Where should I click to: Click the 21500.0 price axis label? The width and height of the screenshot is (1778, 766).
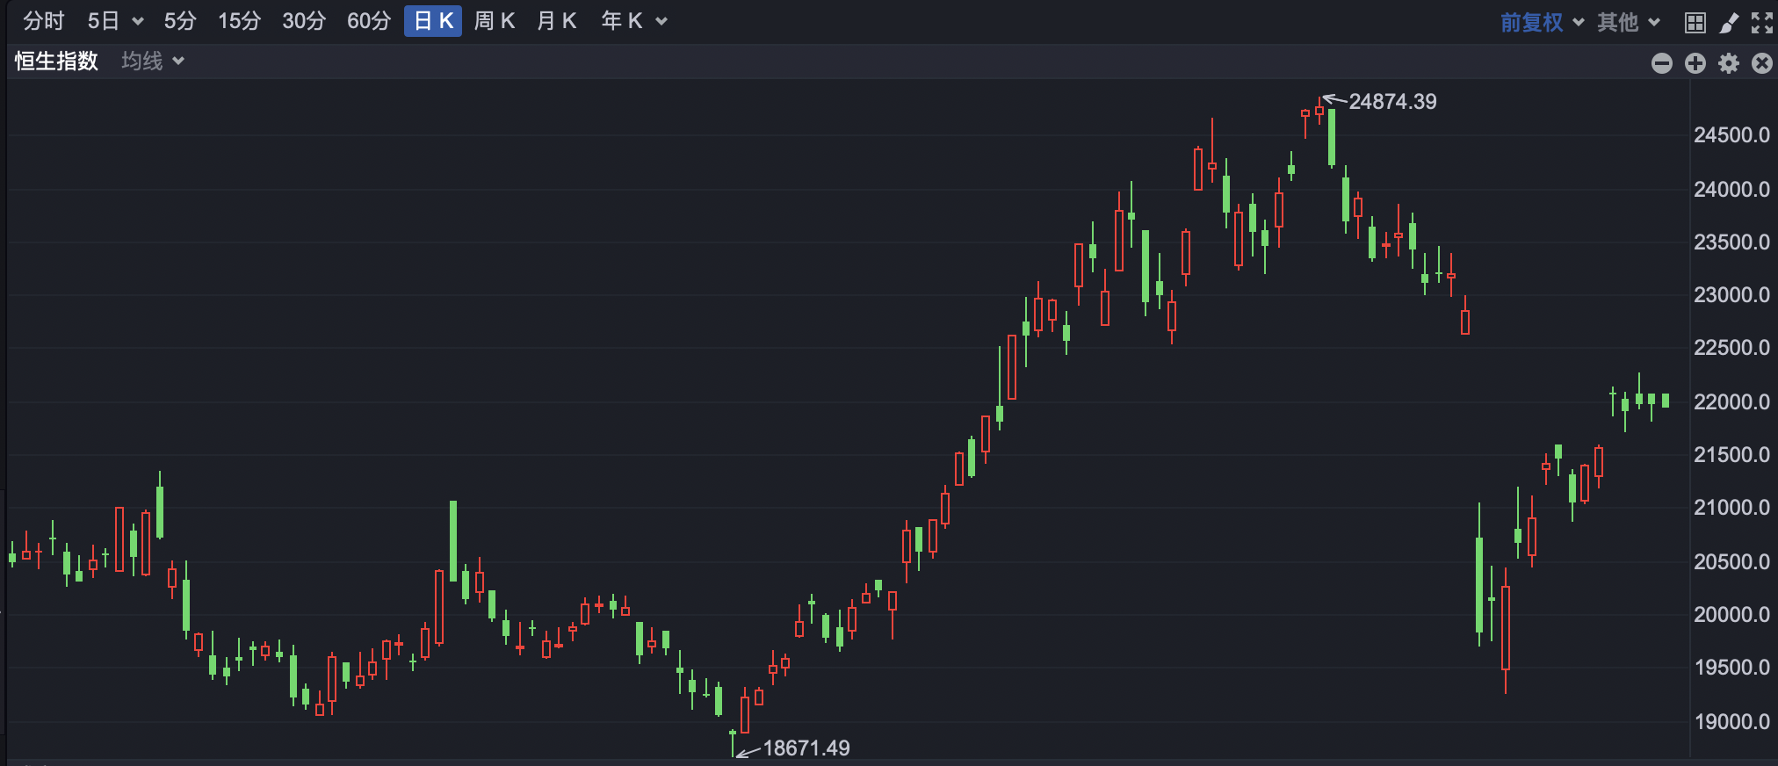(x=1731, y=455)
